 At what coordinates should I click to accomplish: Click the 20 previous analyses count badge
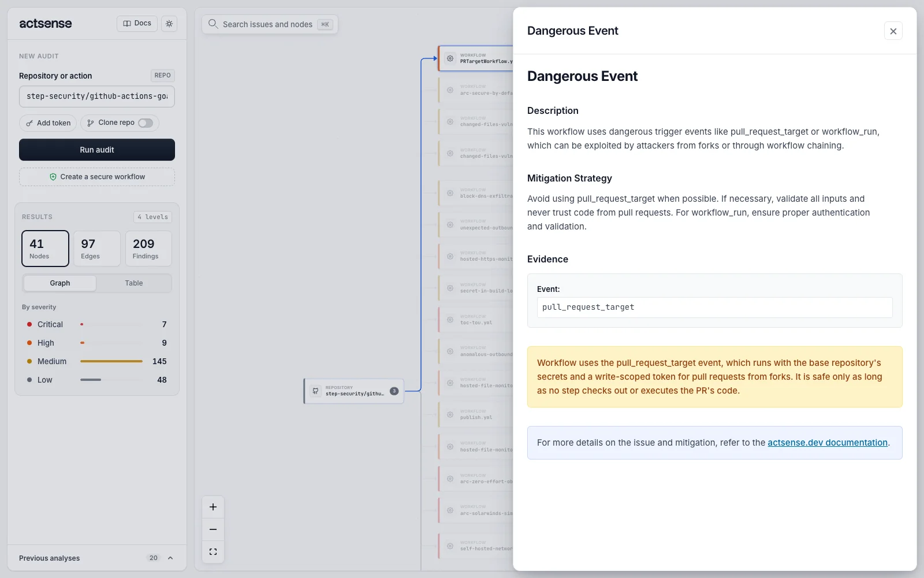pyautogui.click(x=154, y=558)
